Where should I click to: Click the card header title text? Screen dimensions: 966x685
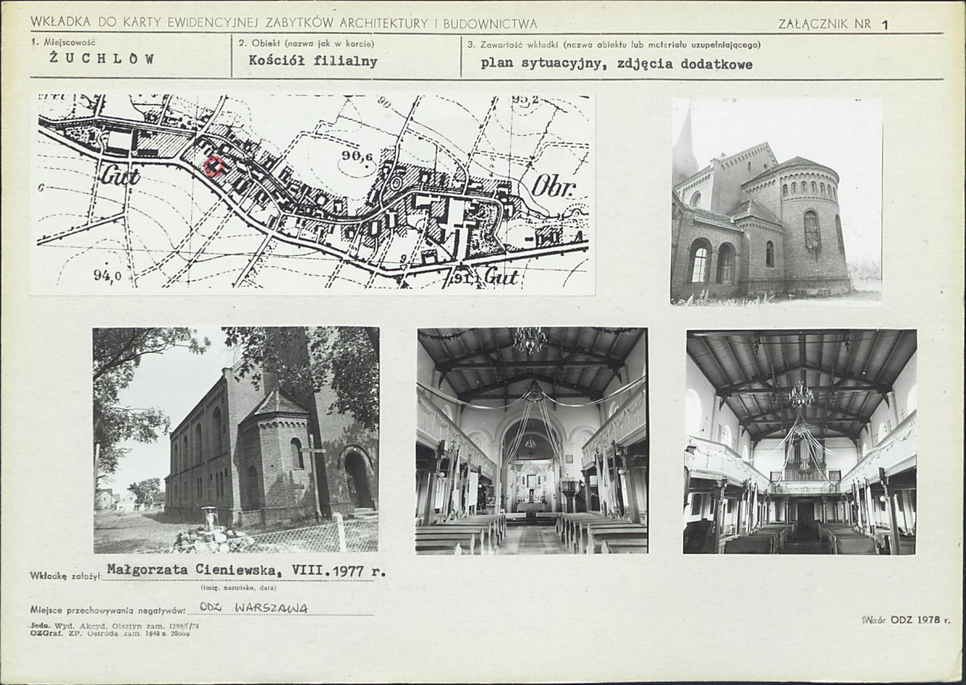coord(284,23)
